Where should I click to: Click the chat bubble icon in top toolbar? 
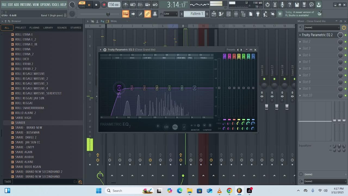tap(312, 5)
